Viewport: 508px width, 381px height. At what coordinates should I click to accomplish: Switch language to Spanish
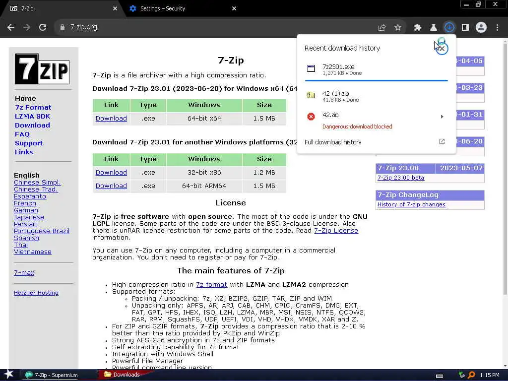pyautogui.click(x=27, y=238)
